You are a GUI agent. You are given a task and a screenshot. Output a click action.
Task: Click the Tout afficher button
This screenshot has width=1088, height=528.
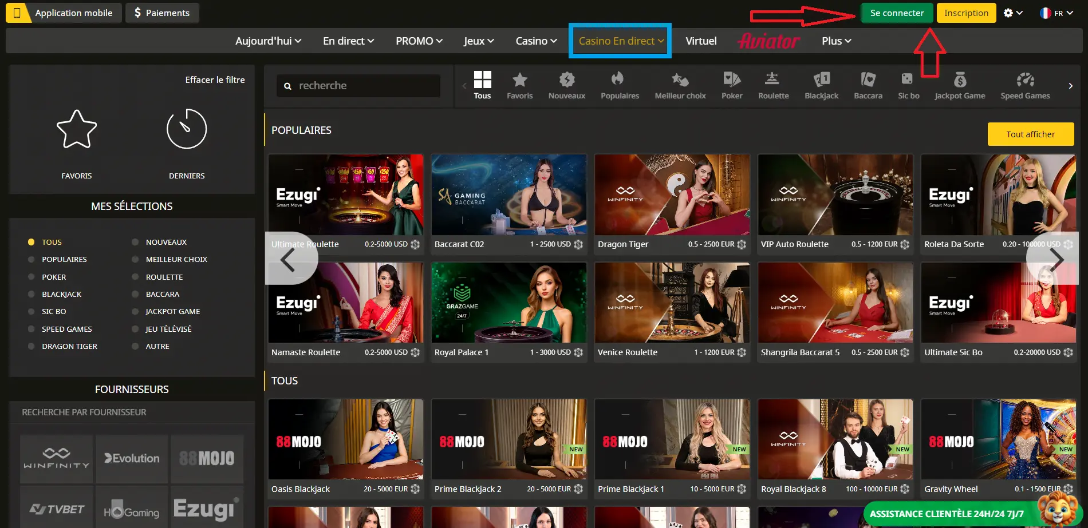(x=1030, y=134)
